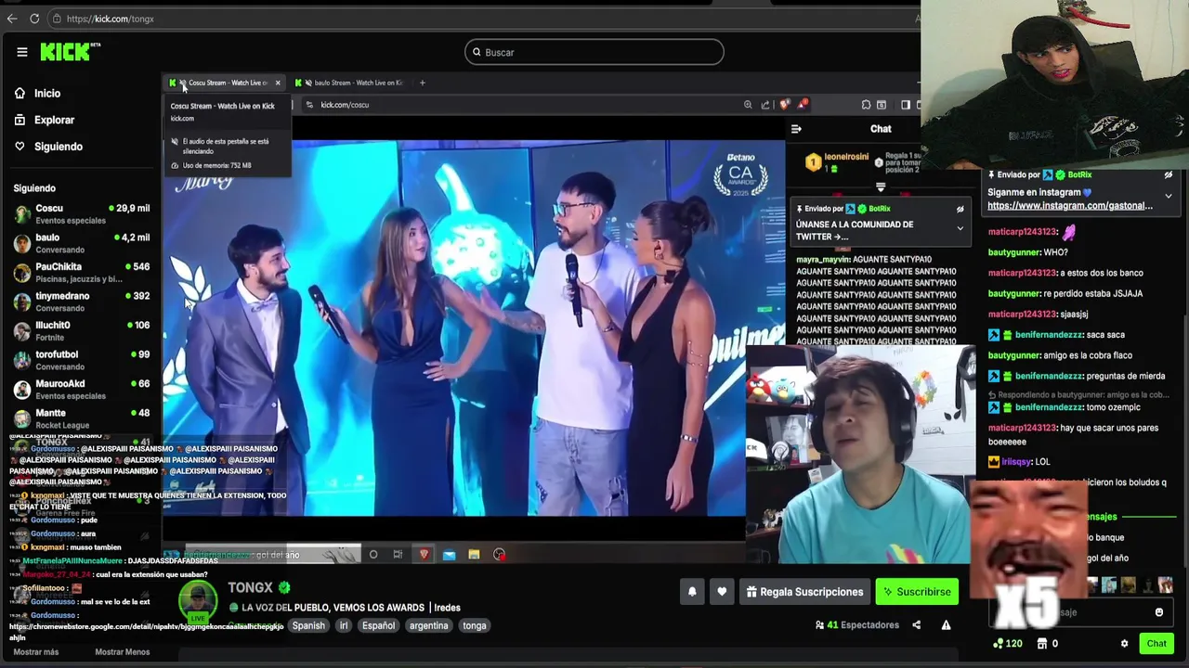Click Brave icon in inner taskbar
The height and width of the screenshot is (668, 1189).
point(425,555)
